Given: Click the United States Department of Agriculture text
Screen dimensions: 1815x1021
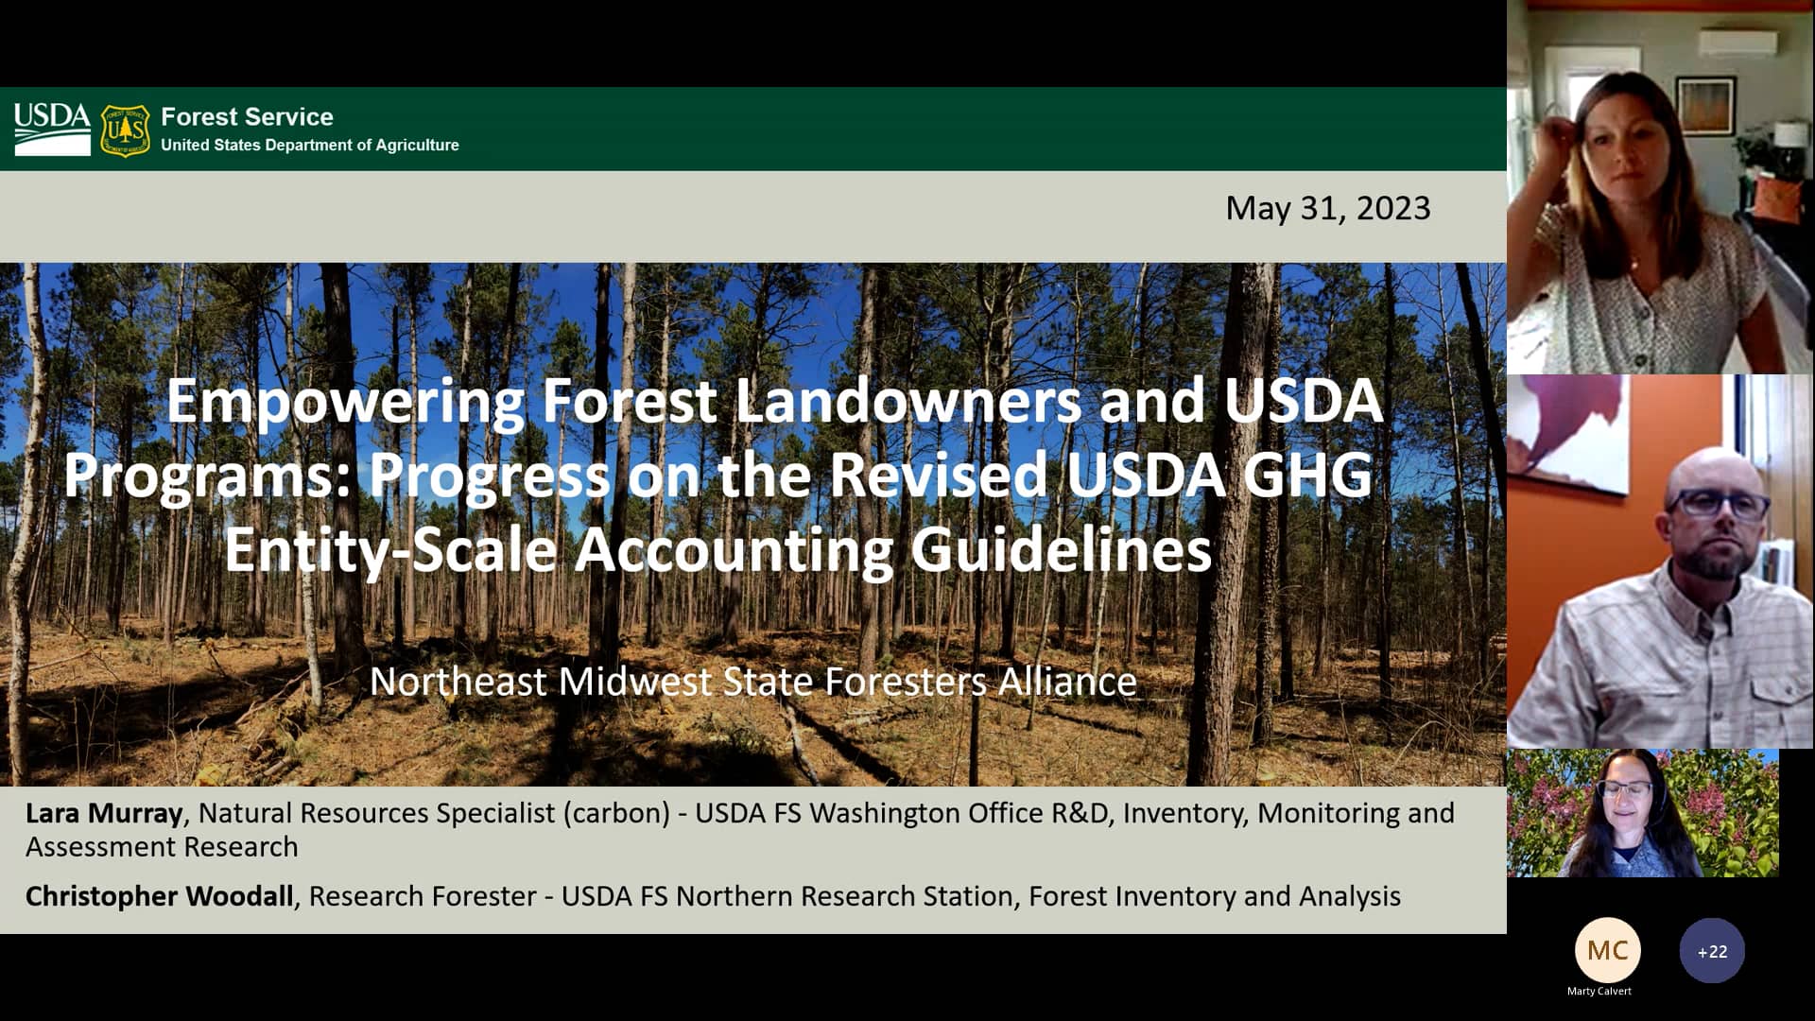Looking at the screenshot, I should pyautogui.click(x=310, y=146).
